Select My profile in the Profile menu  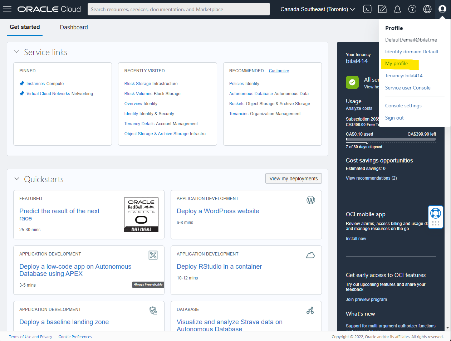396,63
